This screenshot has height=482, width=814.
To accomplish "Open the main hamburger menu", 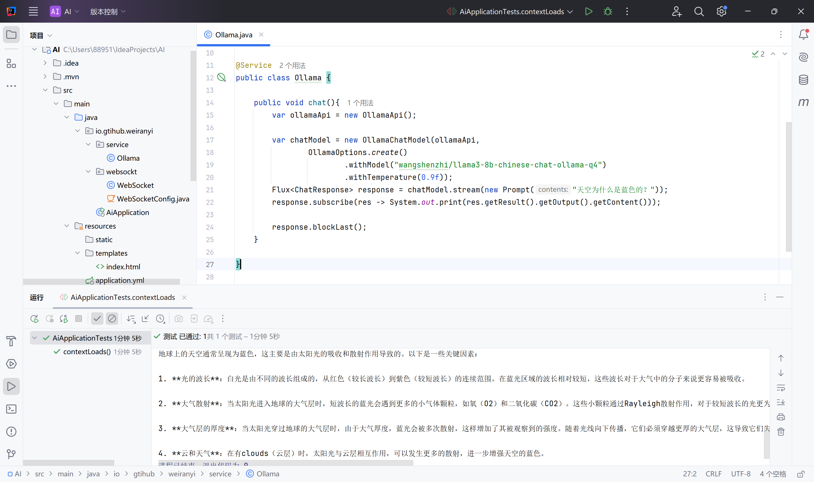I will point(33,11).
